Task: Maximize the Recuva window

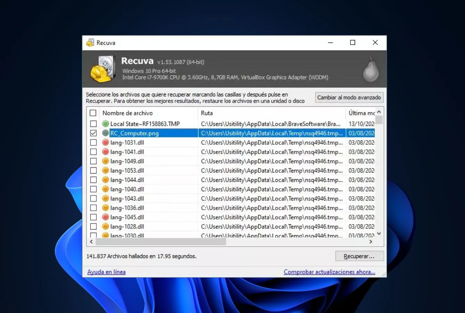Action: [x=353, y=42]
